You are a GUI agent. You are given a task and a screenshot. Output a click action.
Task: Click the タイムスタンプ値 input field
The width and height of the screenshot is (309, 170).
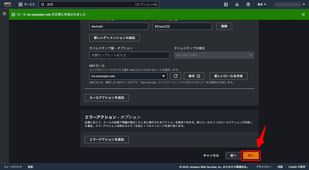(129, 55)
